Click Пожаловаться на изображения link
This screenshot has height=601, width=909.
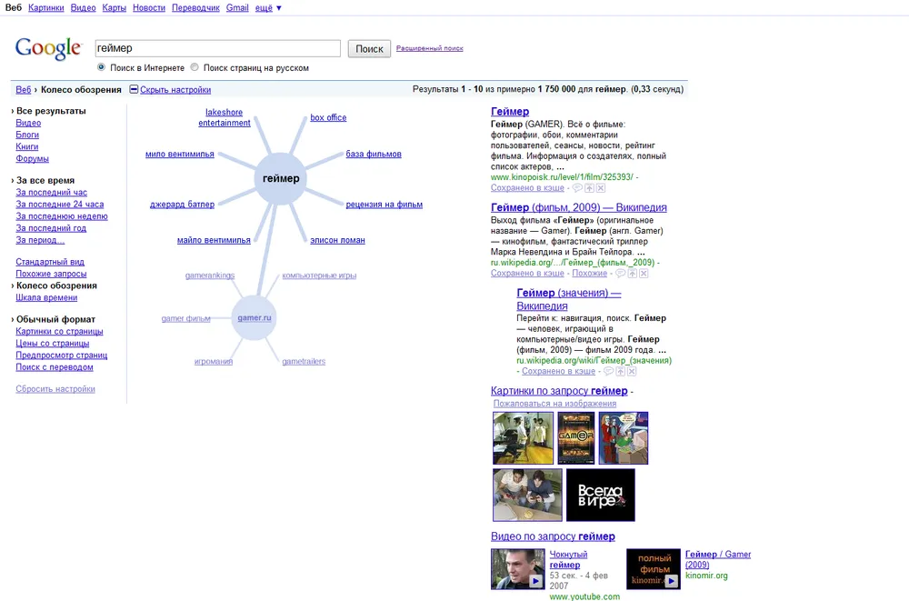[x=554, y=404]
